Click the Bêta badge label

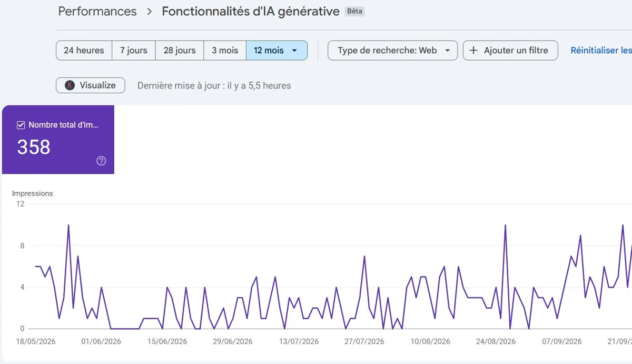pyautogui.click(x=355, y=11)
